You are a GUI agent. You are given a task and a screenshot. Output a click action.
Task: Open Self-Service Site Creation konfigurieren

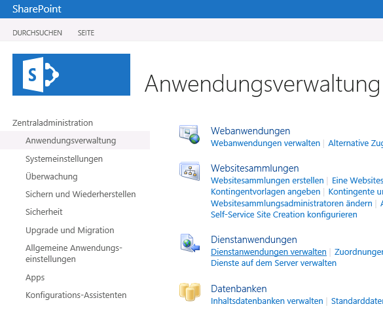(x=284, y=215)
